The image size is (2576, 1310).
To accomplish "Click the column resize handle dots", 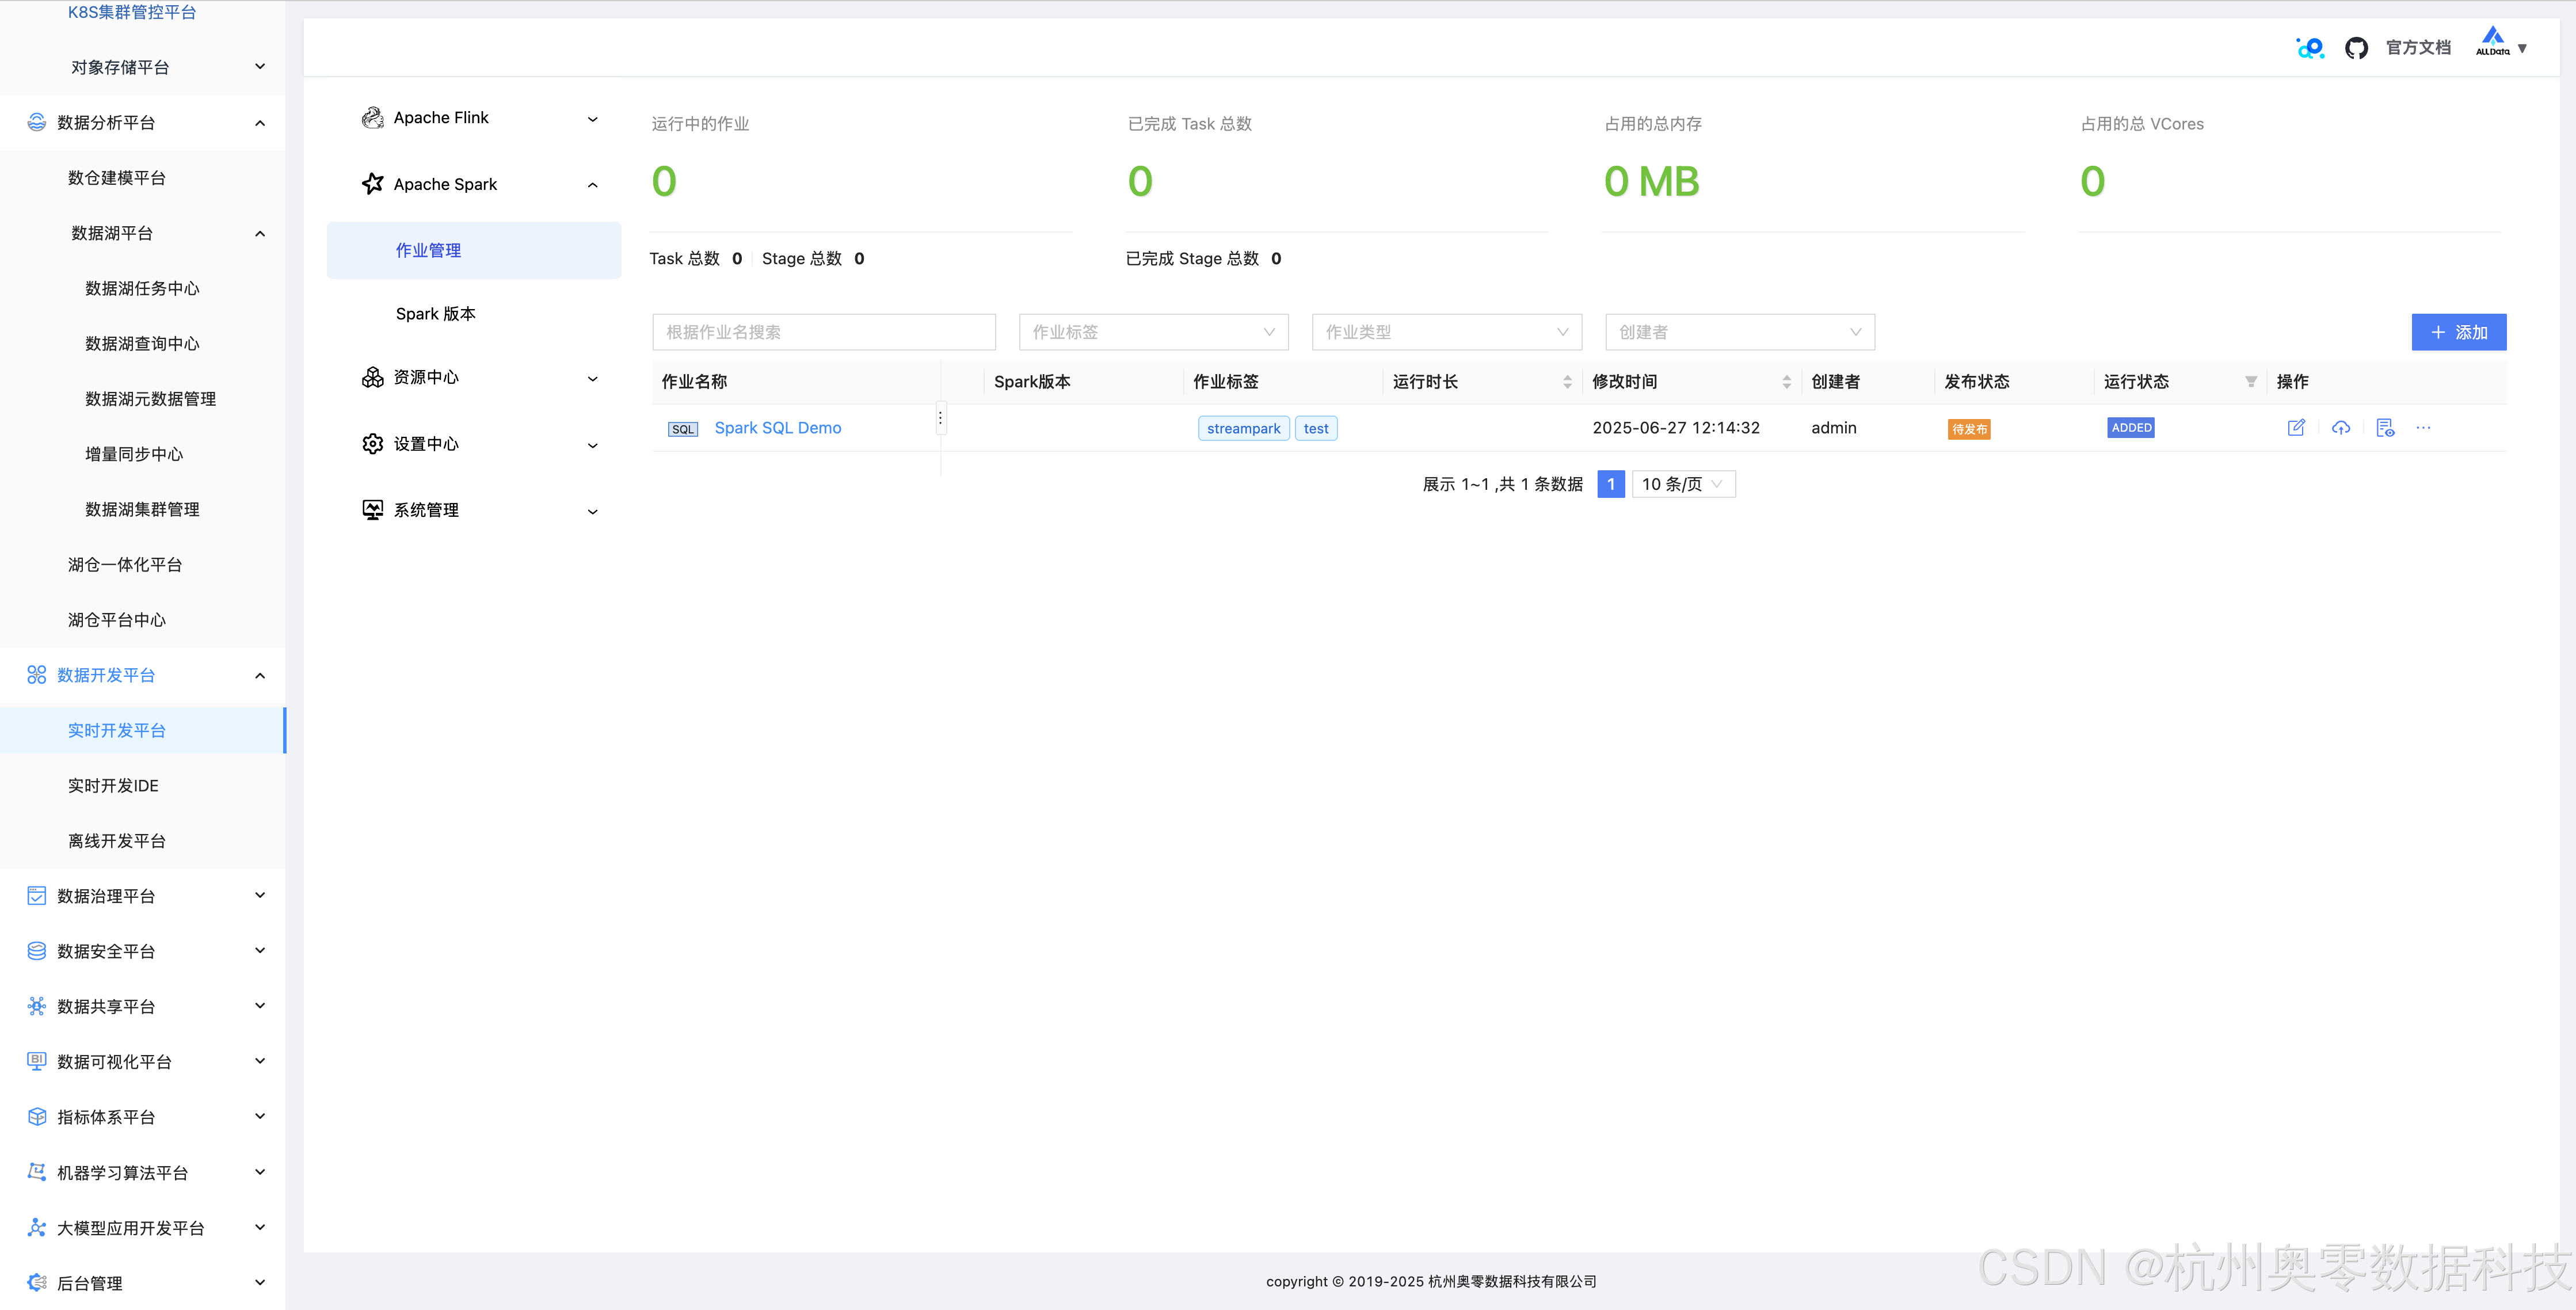I will click(x=940, y=418).
